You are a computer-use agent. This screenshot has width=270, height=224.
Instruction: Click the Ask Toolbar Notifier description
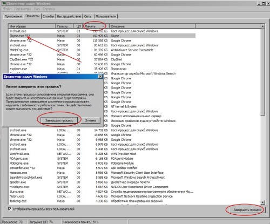point(124,168)
